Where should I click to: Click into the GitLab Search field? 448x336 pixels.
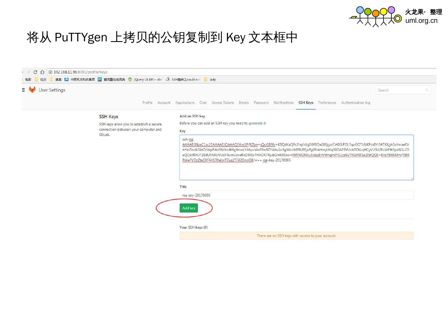[403, 90]
